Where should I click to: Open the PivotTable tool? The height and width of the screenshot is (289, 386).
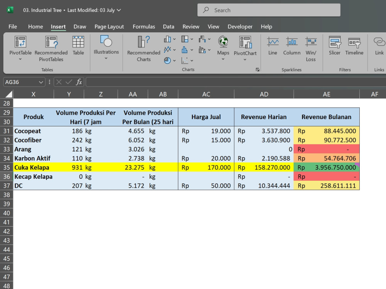pyautogui.click(x=20, y=48)
